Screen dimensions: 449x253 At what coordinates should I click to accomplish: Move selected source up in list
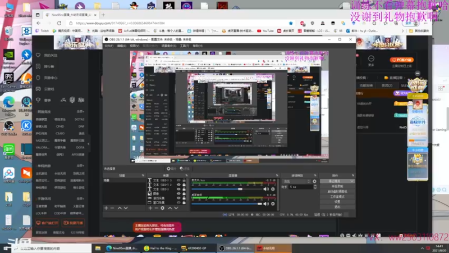click(170, 208)
